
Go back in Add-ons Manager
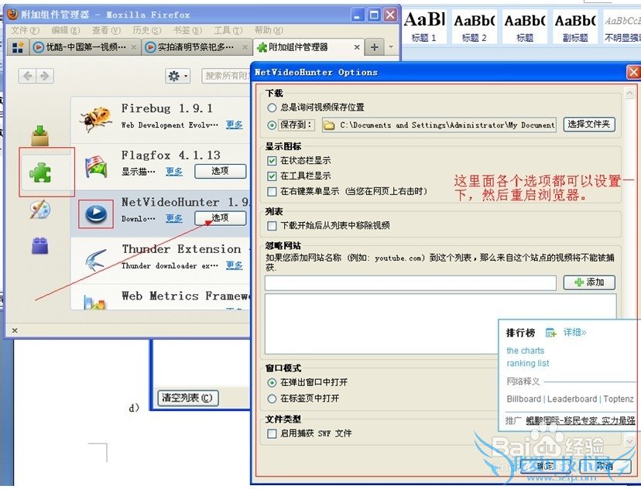[27, 76]
